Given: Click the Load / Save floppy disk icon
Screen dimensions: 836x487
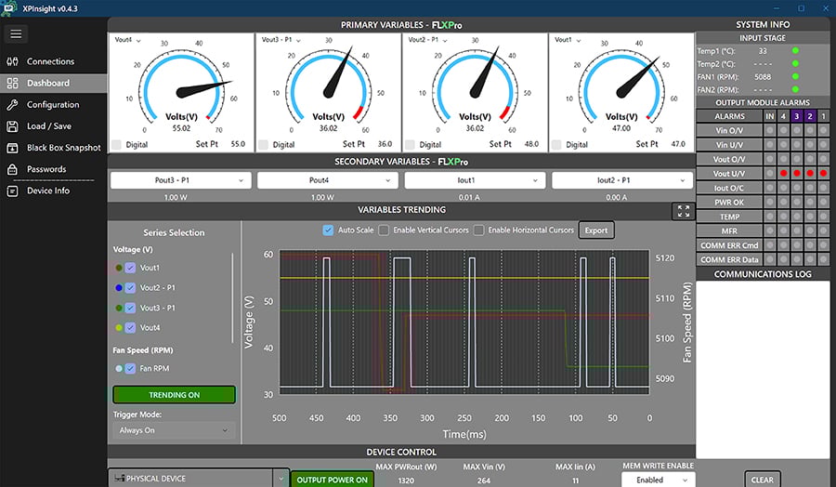Looking at the screenshot, I should (12, 126).
